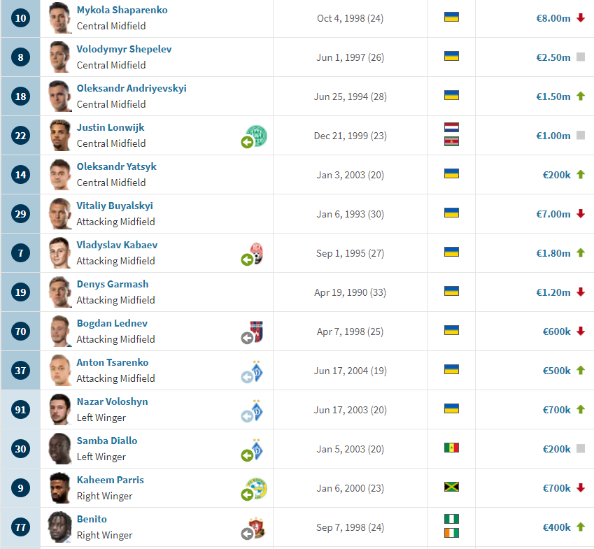Click Samba Diallo's Dynamo club crest
This screenshot has width=594, height=549.
[257, 449]
